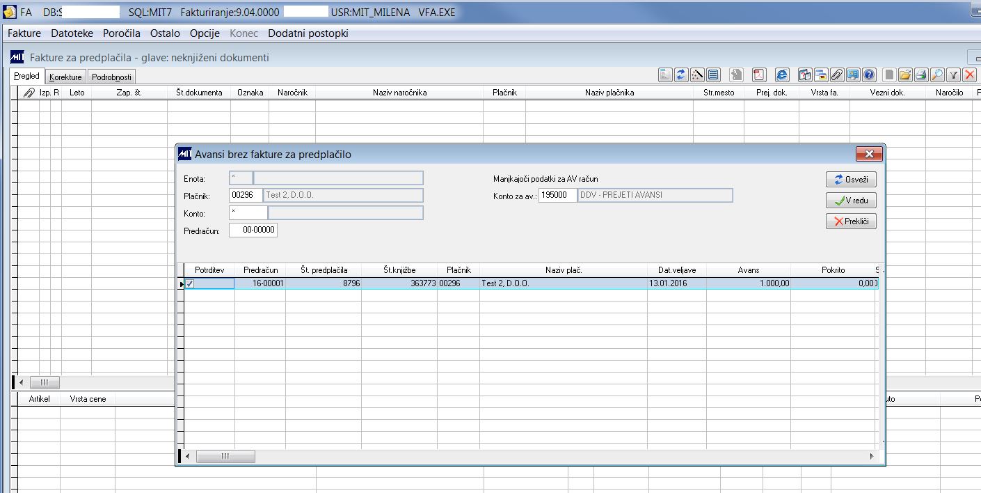The height and width of the screenshot is (493, 981).
Task: Switch to the Podrobnosti tab
Action: click(x=111, y=77)
